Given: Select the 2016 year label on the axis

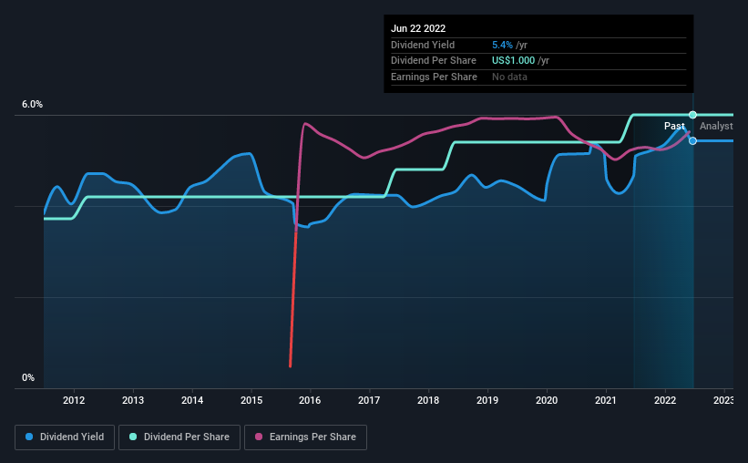Looking at the screenshot, I should pyautogui.click(x=310, y=400).
